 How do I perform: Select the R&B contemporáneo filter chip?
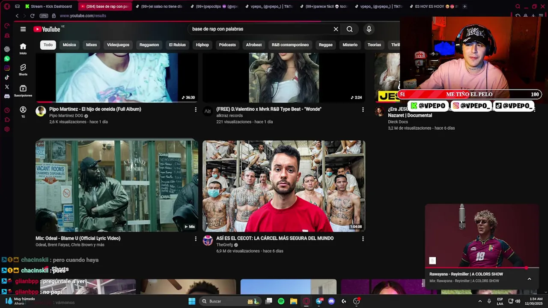290,45
